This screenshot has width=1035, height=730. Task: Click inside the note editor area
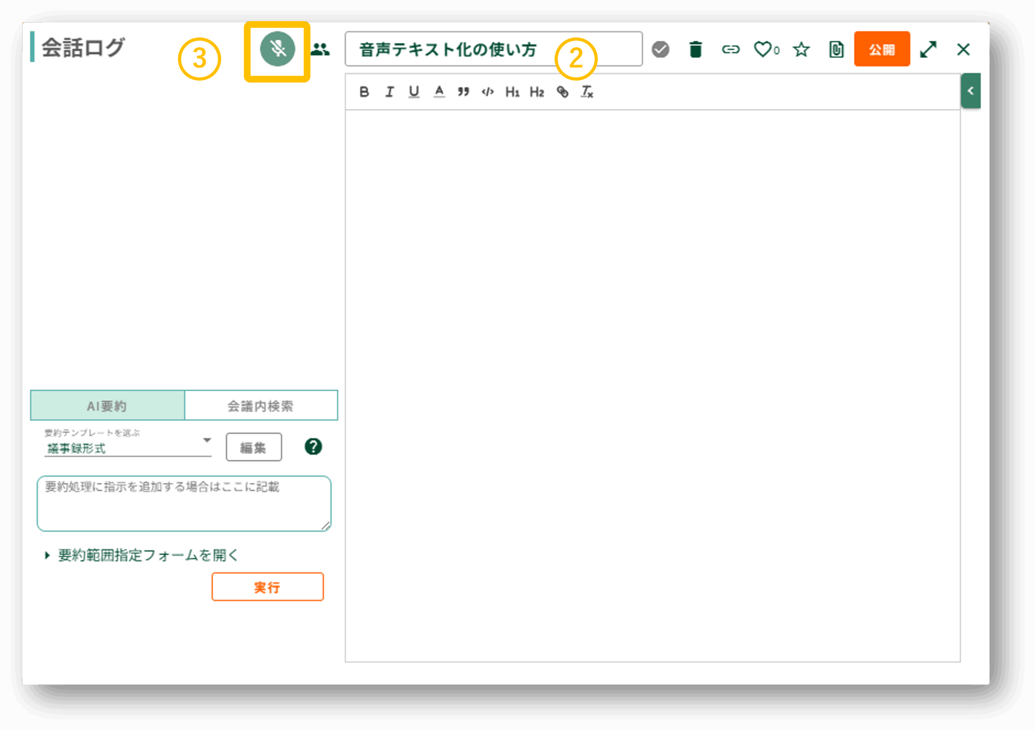(x=652, y=386)
